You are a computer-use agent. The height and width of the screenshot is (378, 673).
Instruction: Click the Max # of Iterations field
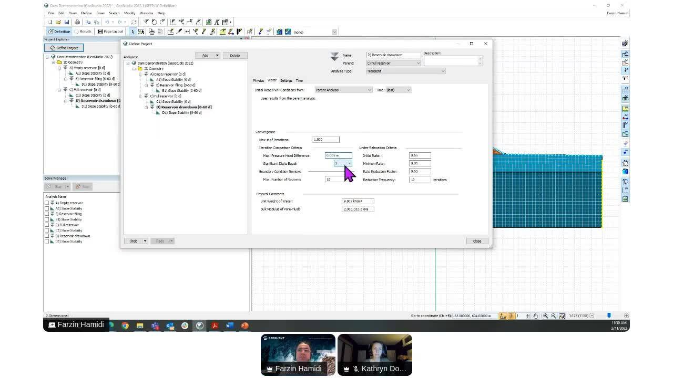[x=325, y=139]
